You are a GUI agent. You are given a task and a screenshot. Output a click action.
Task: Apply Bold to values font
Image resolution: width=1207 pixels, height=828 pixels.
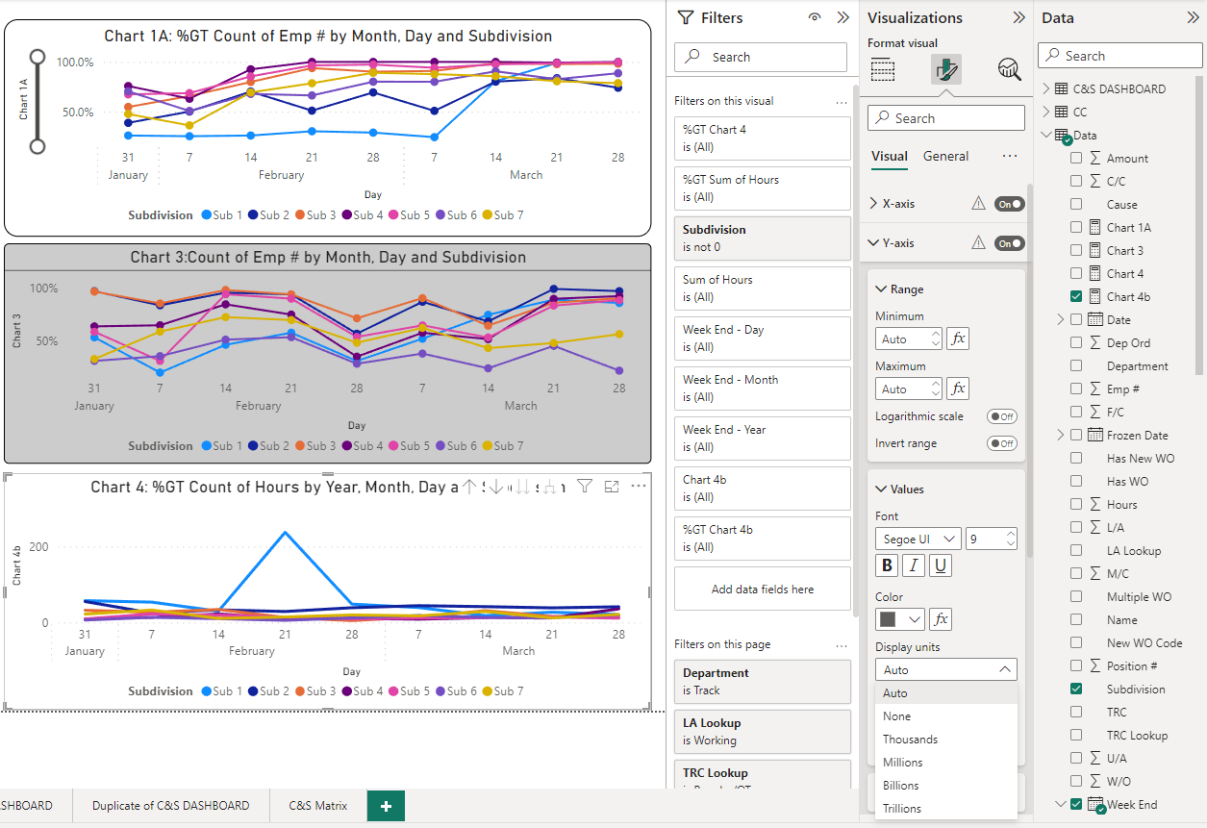point(887,565)
